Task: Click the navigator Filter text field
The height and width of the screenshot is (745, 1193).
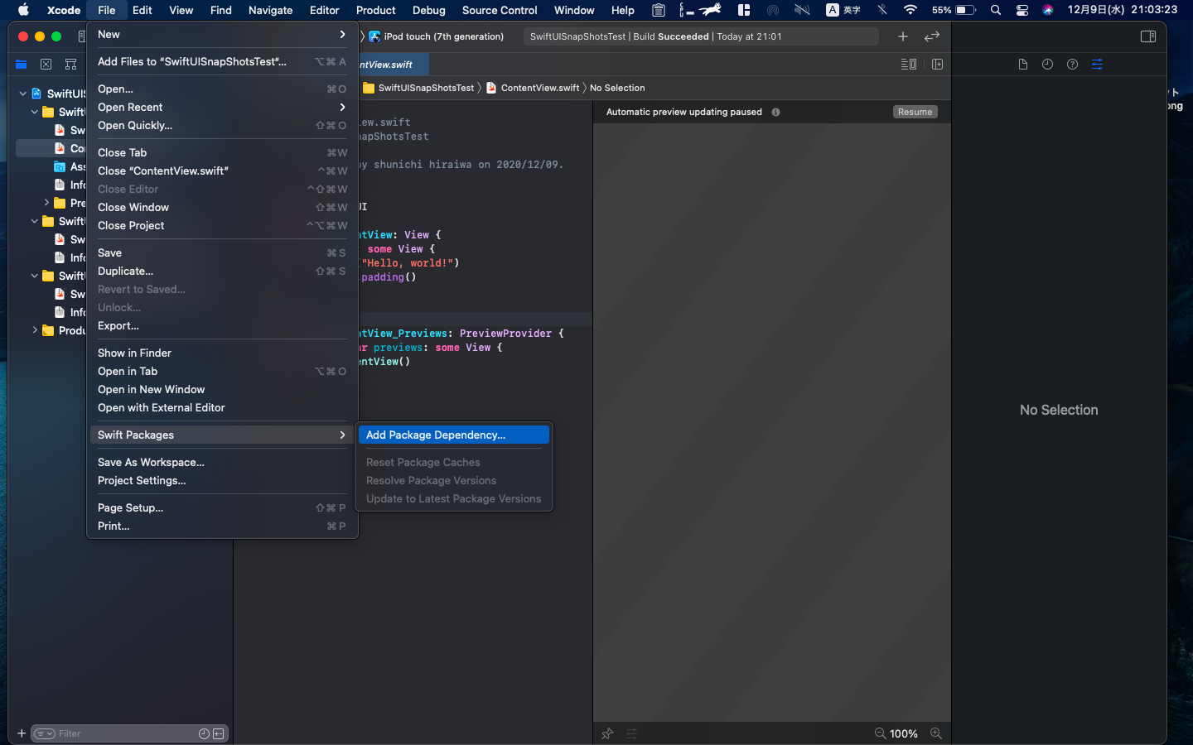Action: [x=124, y=734]
